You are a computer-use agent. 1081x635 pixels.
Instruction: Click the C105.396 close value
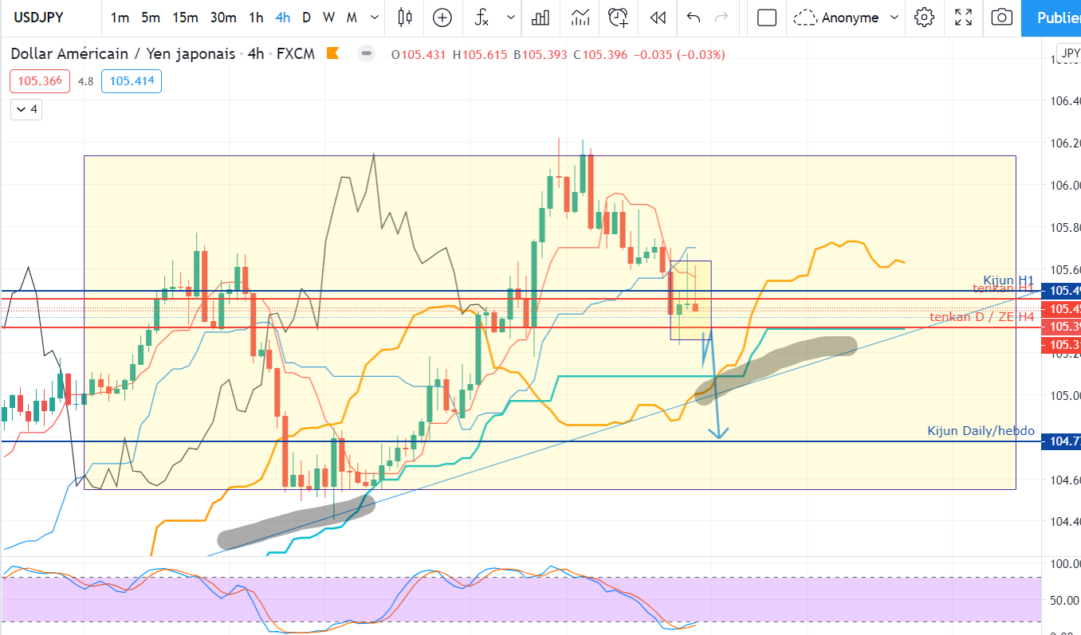(x=600, y=54)
